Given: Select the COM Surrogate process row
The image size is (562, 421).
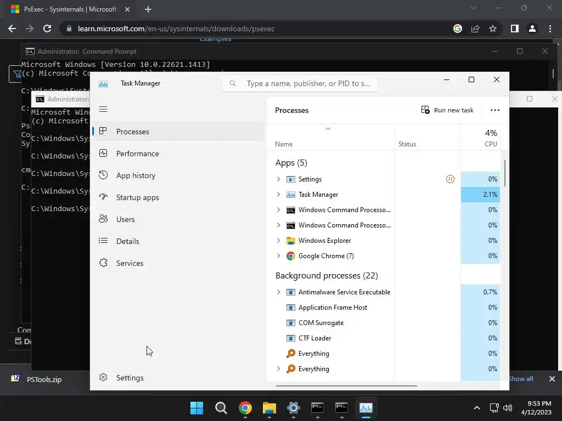Looking at the screenshot, I should coord(384,323).
